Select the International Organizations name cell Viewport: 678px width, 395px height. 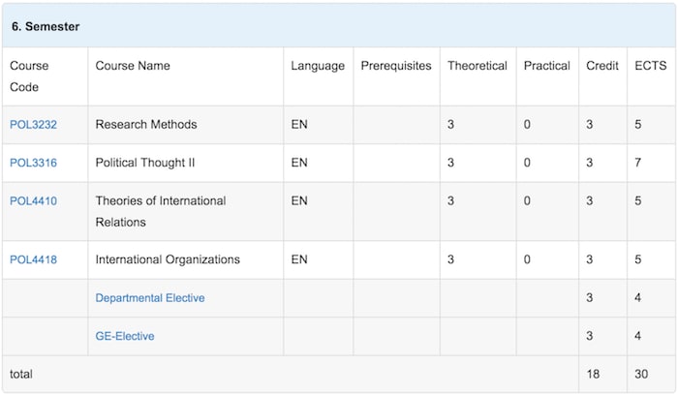point(168,259)
